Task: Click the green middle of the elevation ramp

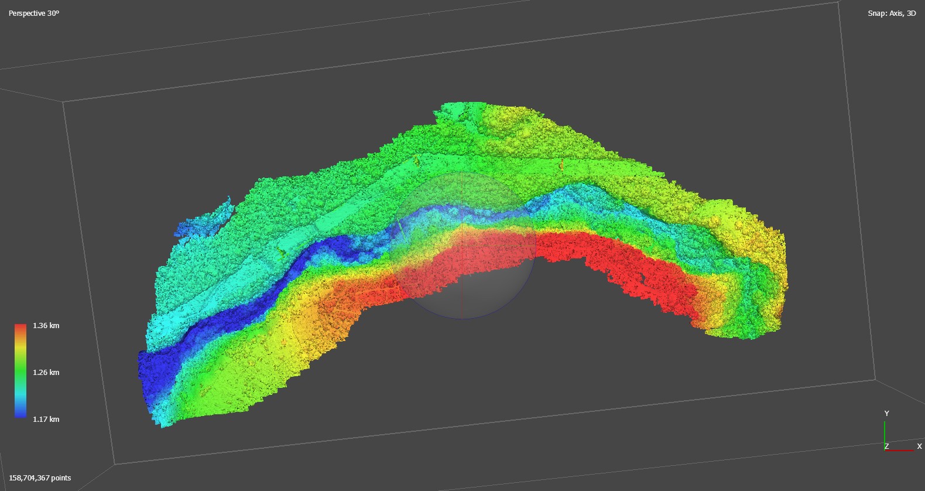Action: coord(20,370)
